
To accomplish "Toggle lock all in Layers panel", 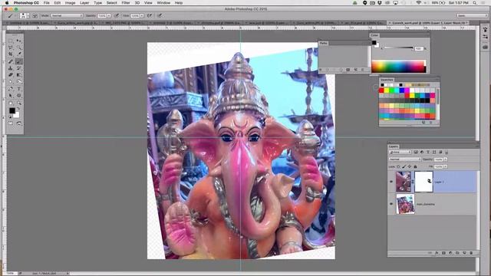I will pyautogui.click(x=415, y=167).
